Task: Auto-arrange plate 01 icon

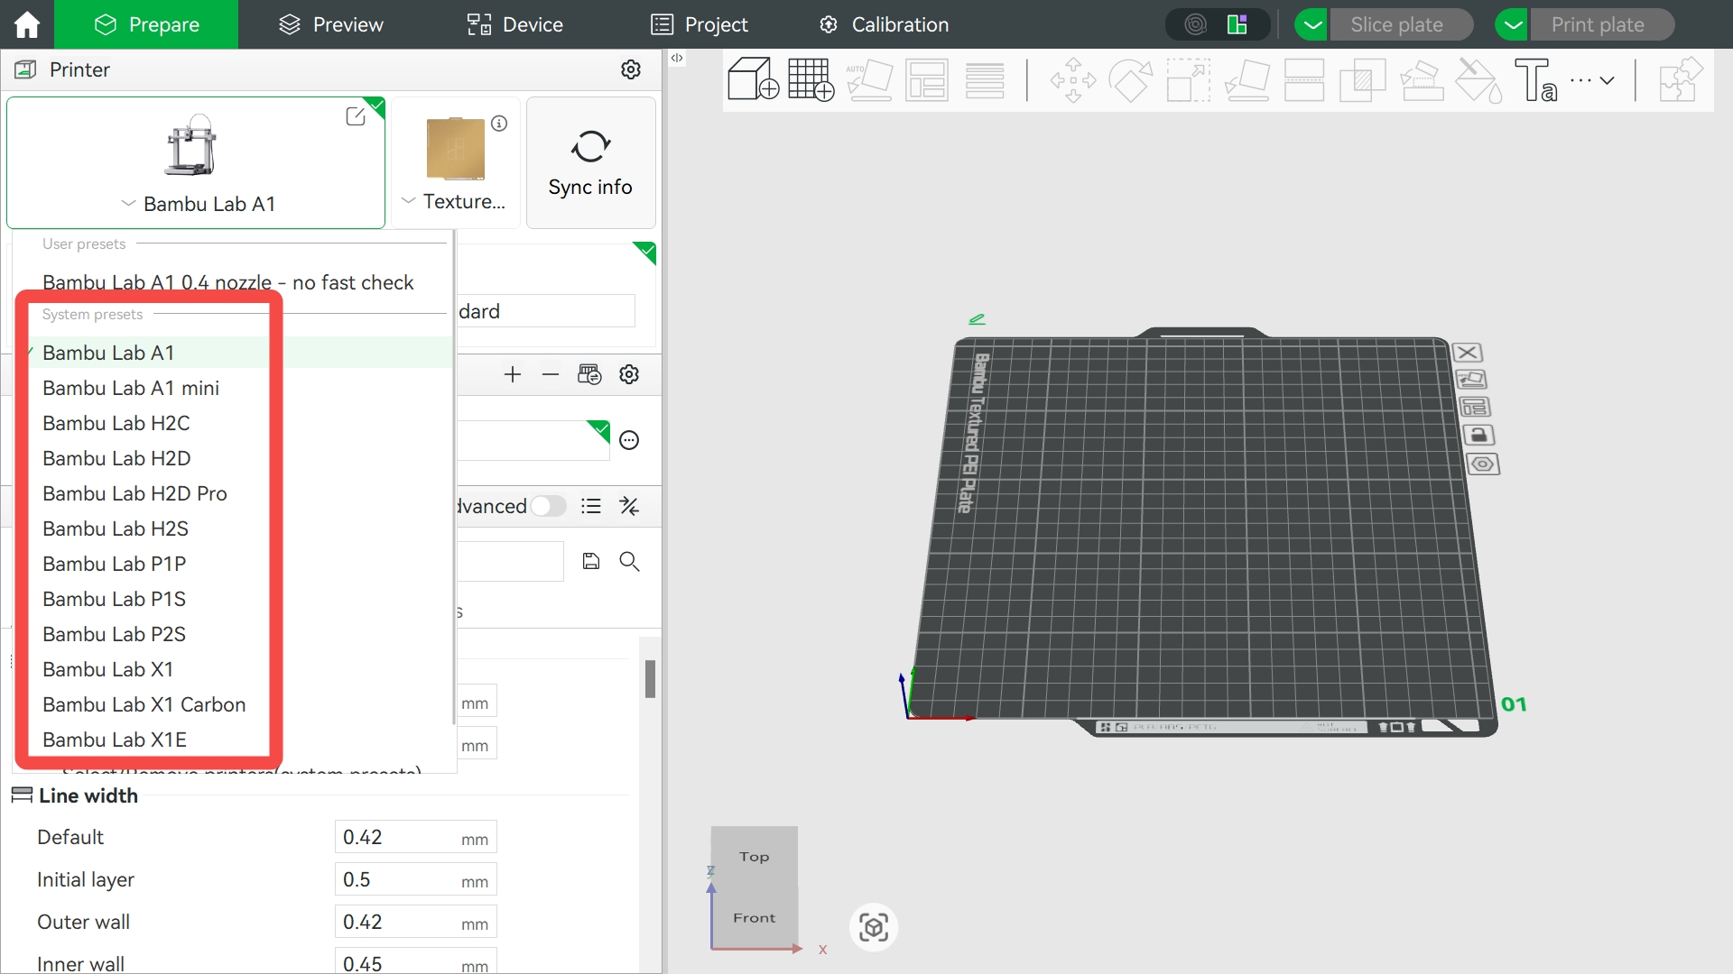Action: tap(1475, 408)
